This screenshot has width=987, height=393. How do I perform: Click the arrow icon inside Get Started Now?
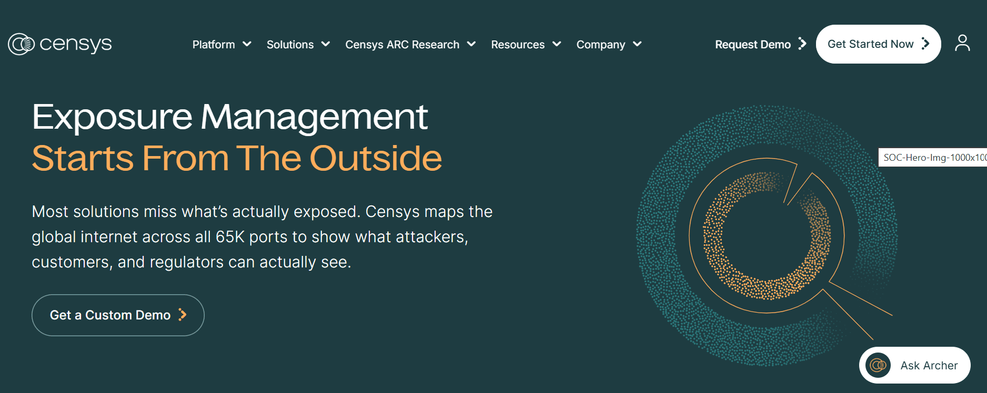[x=925, y=44]
